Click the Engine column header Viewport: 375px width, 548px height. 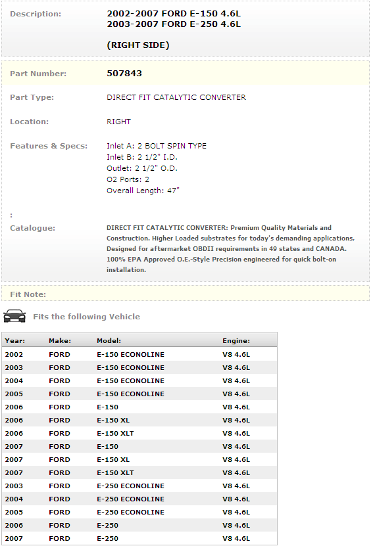[x=236, y=340]
